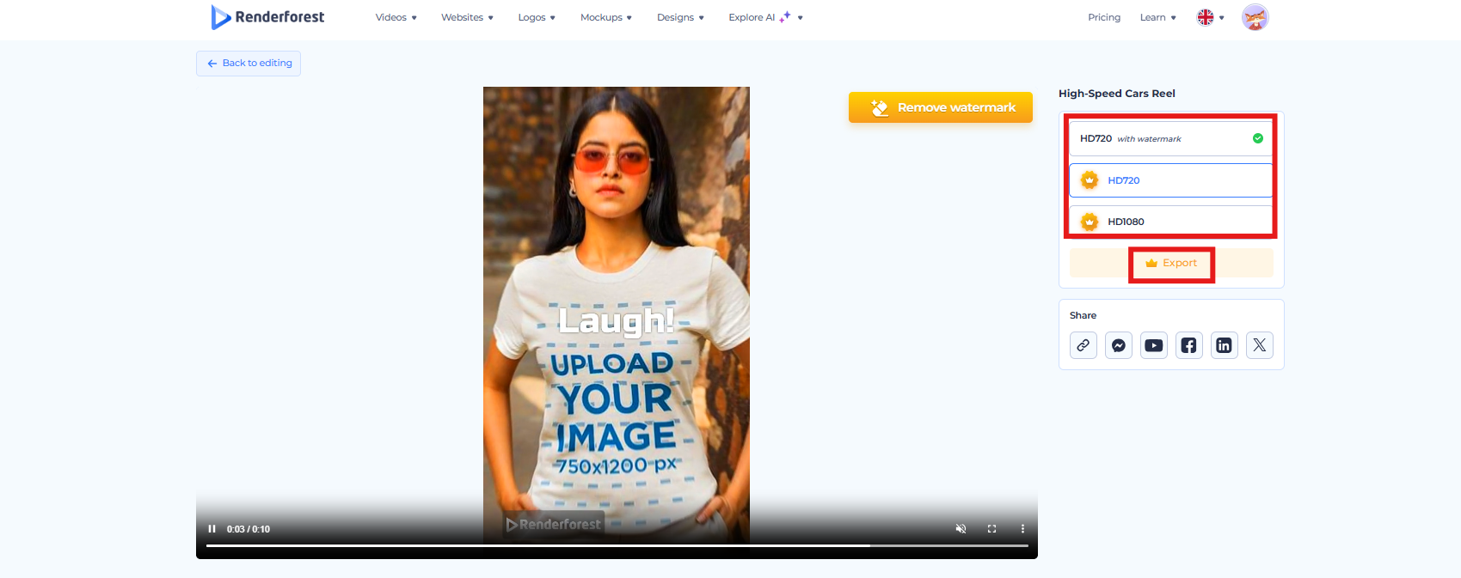The image size is (1461, 578).
Task: Expand the Learn dropdown
Action: pyautogui.click(x=1157, y=17)
